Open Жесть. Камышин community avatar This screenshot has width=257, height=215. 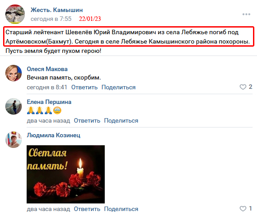click(x=15, y=14)
